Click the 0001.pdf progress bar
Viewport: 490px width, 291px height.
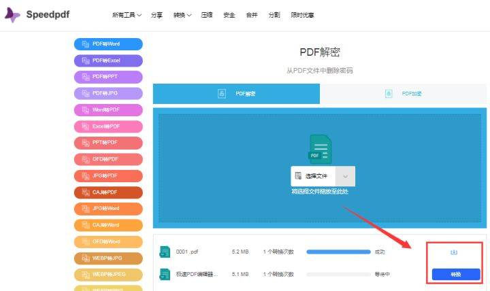point(338,252)
